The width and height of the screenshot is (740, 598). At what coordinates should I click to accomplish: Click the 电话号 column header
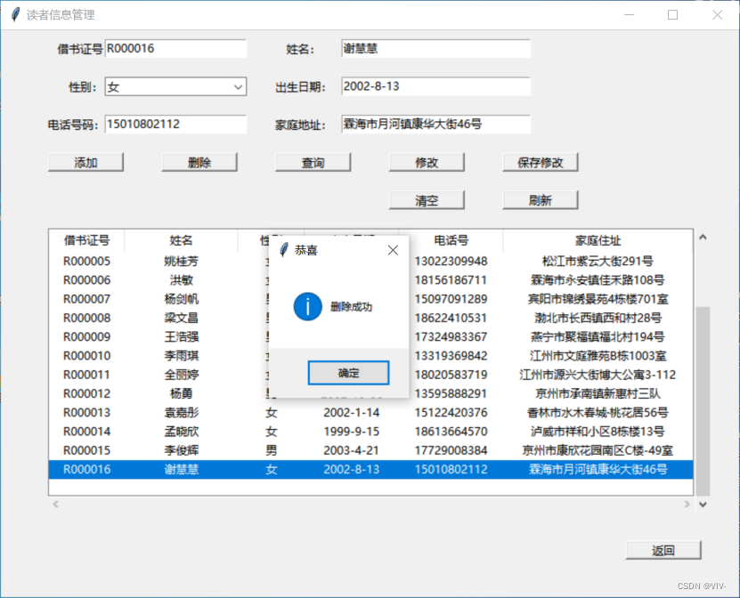451,240
